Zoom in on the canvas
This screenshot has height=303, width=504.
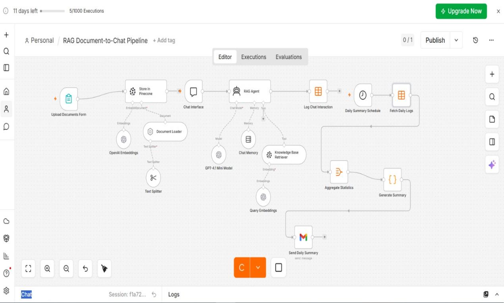47,268
